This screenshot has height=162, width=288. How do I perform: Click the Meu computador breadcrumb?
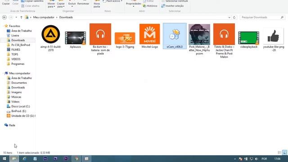tap(44, 17)
